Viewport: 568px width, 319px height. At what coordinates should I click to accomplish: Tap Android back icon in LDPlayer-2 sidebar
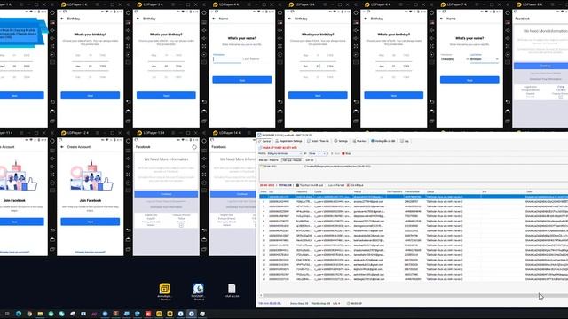point(128,102)
